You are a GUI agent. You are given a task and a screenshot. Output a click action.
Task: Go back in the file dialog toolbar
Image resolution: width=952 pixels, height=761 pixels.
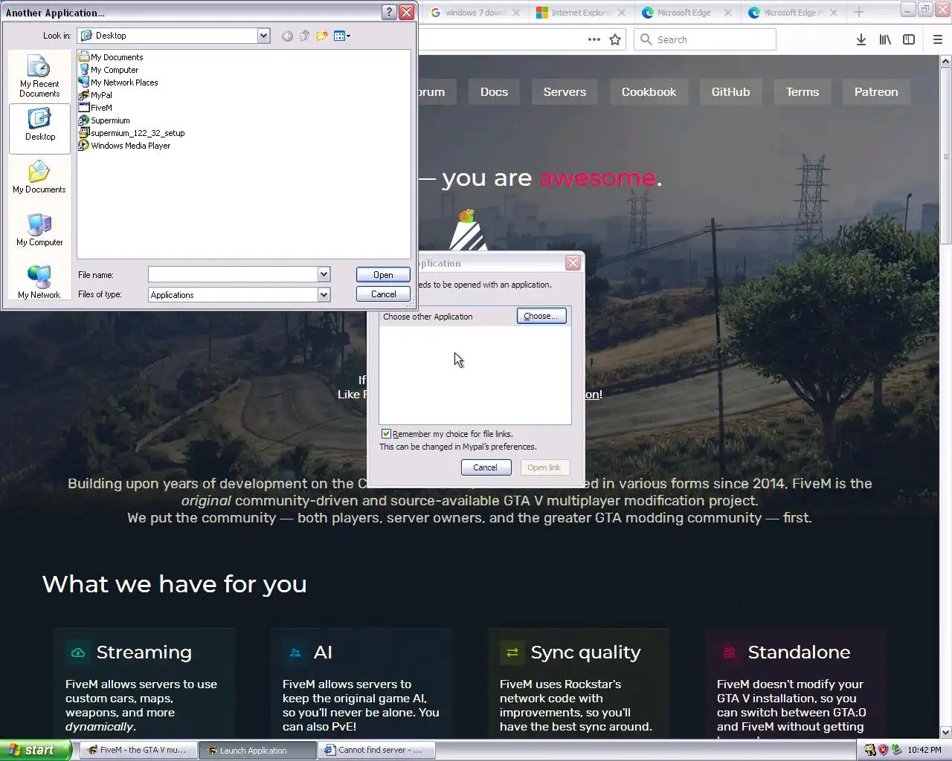pyautogui.click(x=287, y=36)
